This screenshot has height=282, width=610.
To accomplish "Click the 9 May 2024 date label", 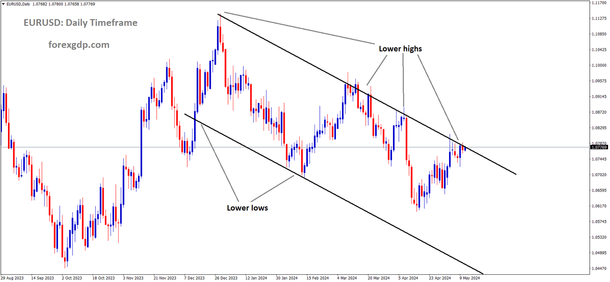I will [470, 278].
